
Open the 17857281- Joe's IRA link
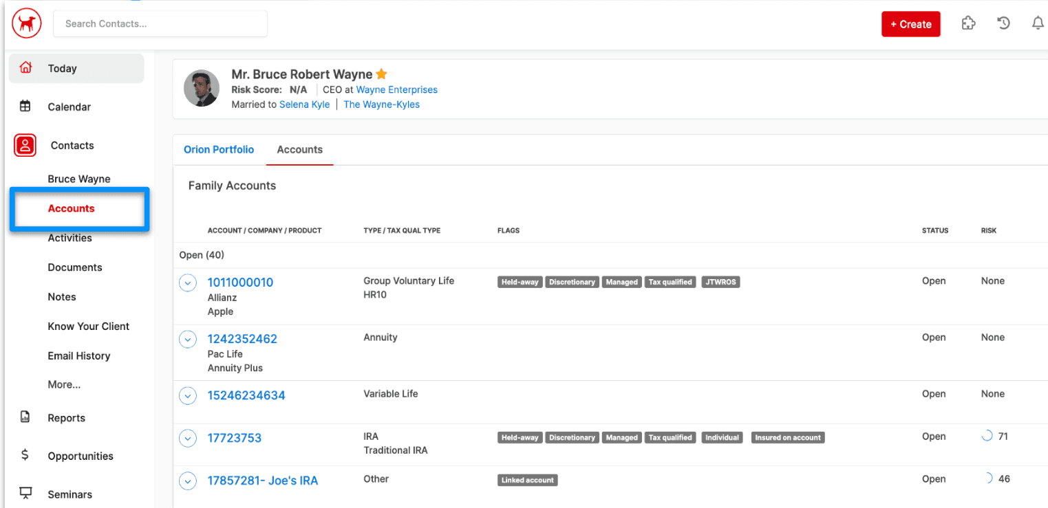[x=263, y=481]
